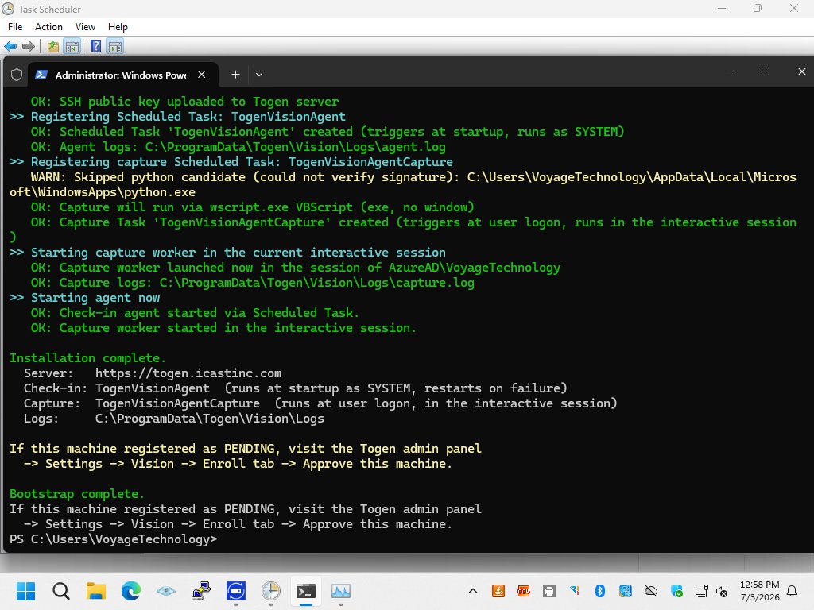Open a new terminal tab with plus button
Viewport: 814px width, 610px height.
tap(235, 75)
